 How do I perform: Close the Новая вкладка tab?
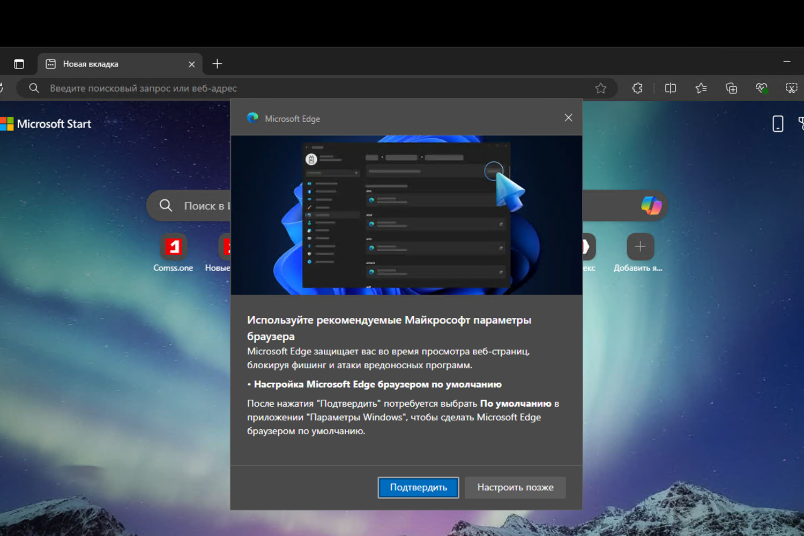pyautogui.click(x=192, y=64)
